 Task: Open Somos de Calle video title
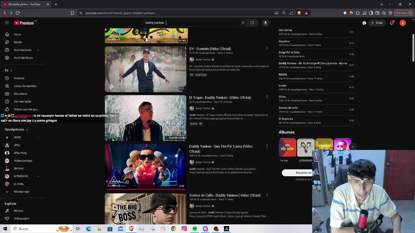point(225,195)
